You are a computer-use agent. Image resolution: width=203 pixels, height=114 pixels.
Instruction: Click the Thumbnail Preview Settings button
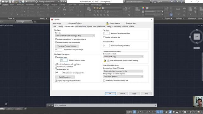coord(67,46)
